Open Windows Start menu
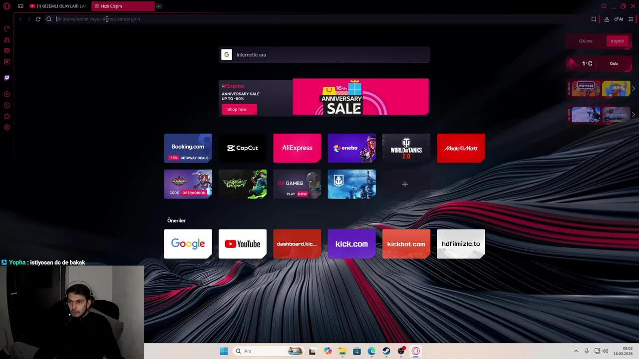 pos(224,351)
